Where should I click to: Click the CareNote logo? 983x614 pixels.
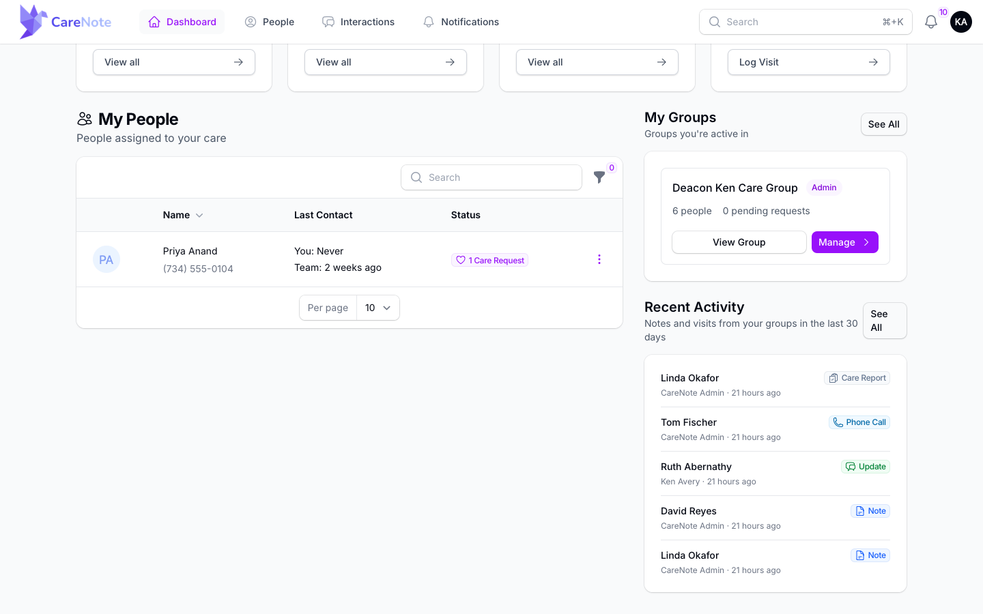[x=66, y=22]
